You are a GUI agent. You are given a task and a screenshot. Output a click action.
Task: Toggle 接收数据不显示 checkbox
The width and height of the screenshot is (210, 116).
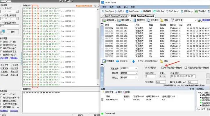(1, 52)
